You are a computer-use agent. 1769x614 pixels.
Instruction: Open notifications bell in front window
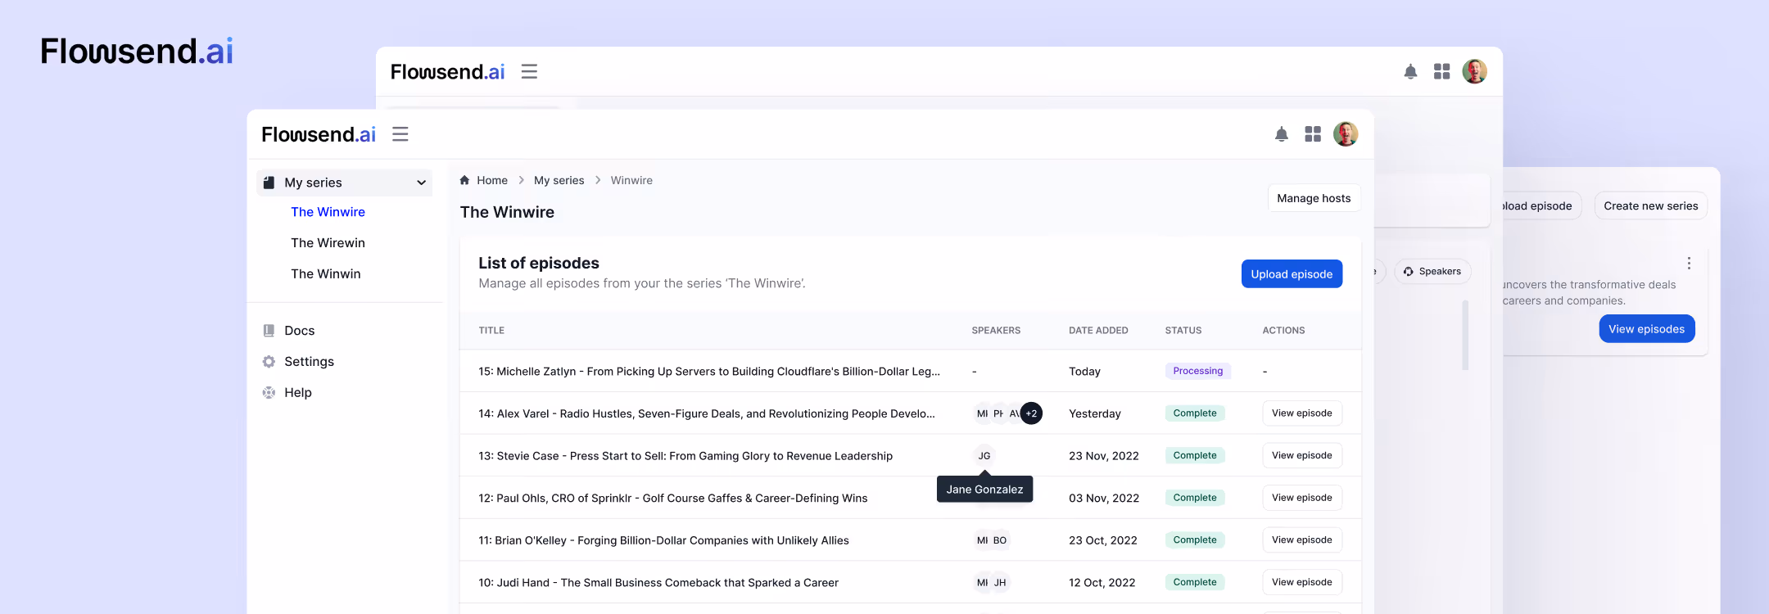tap(1282, 134)
